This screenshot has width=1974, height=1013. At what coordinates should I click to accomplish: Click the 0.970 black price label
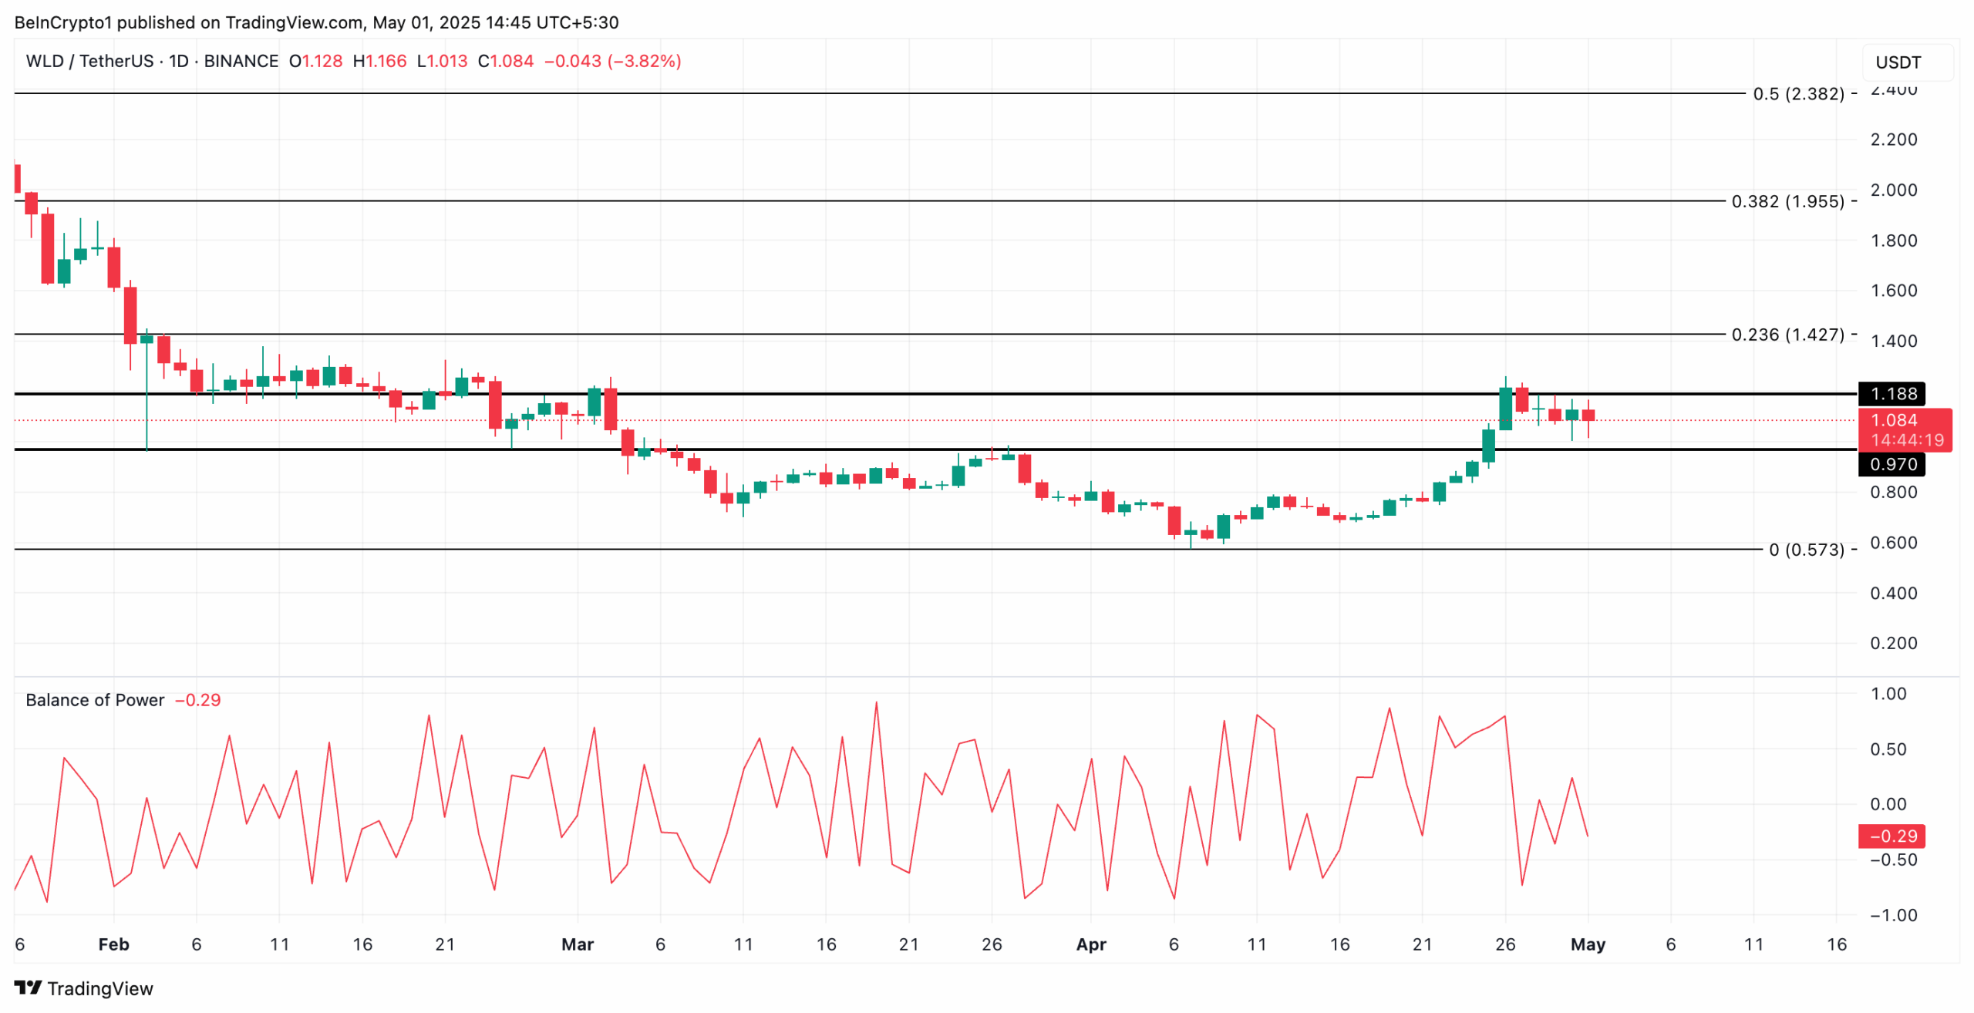(1891, 464)
